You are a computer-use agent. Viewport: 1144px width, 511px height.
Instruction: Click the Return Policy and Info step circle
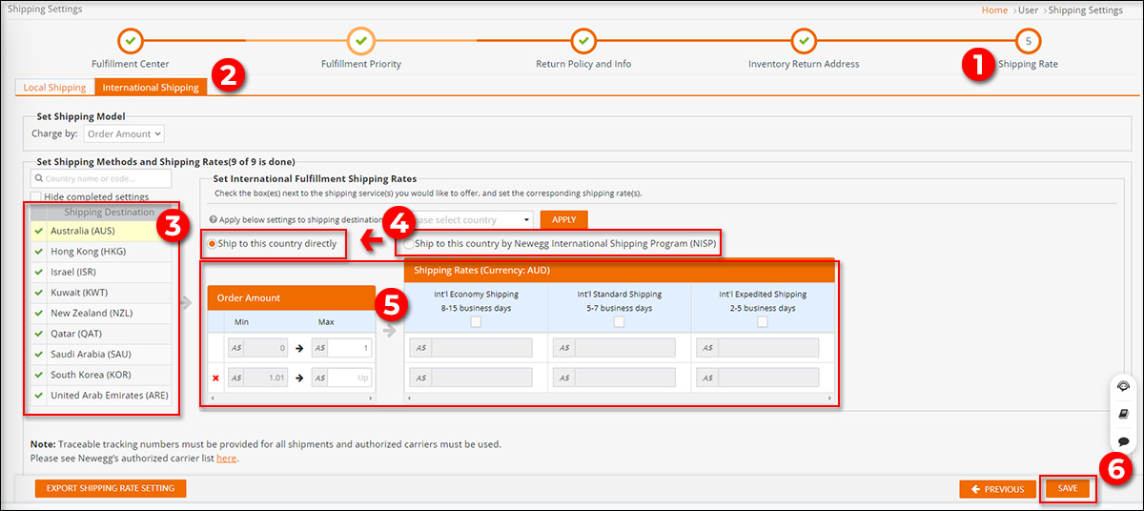click(583, 41)
